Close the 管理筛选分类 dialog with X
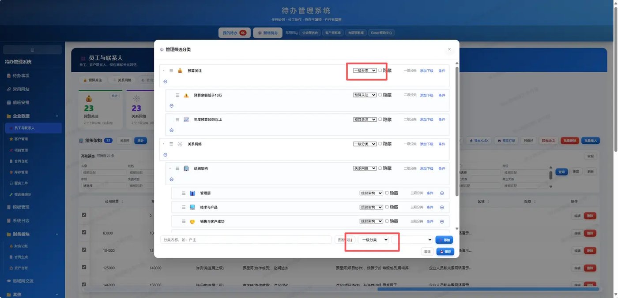The width and height of the screenshot is (618, 298). coord(449,49)
